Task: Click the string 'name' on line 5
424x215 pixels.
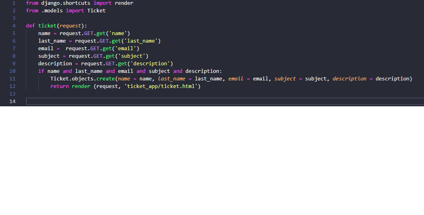Action: [118, 33]
